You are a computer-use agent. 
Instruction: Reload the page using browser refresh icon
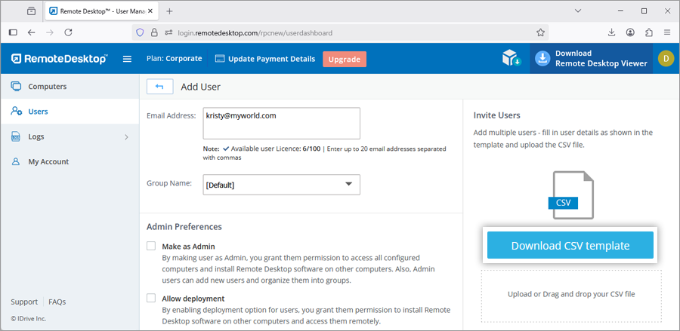pos(69,32)
